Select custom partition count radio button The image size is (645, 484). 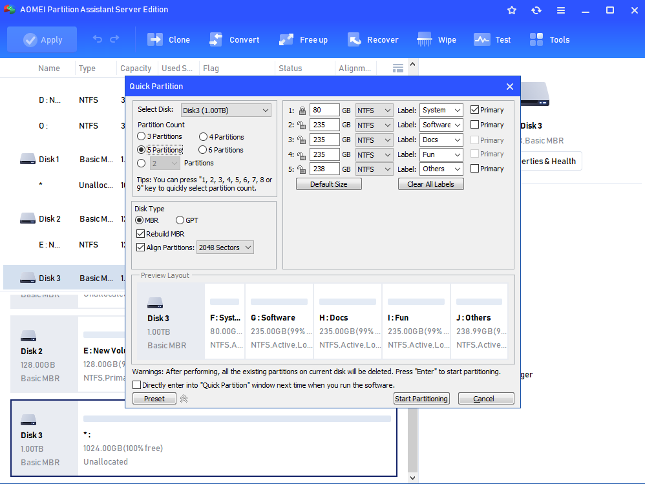142,163
